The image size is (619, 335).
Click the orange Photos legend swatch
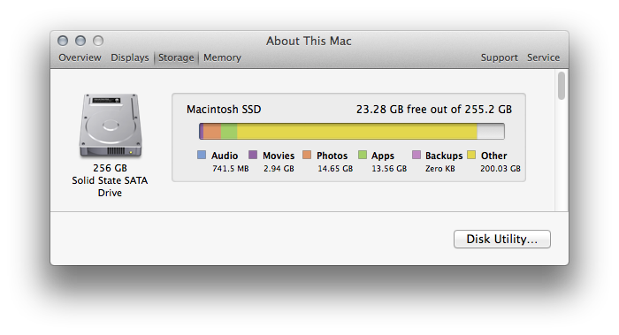pyautogui.click(x=307, y=155)
